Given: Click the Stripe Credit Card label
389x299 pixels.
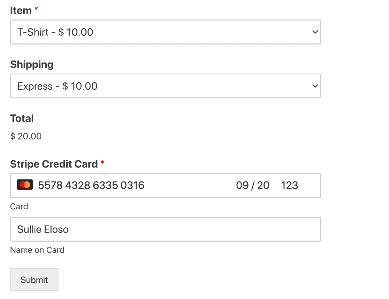Looking at the screenshot, I should (x=54, y=164).
